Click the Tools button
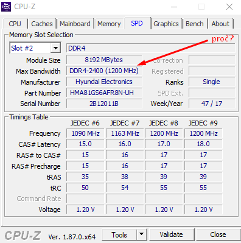This screenshot has width=241, height=243. pyautogui.click(x=119, y=235)
